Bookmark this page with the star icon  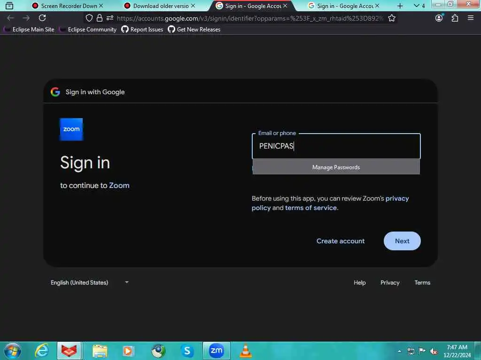click(x=392, y=18)
